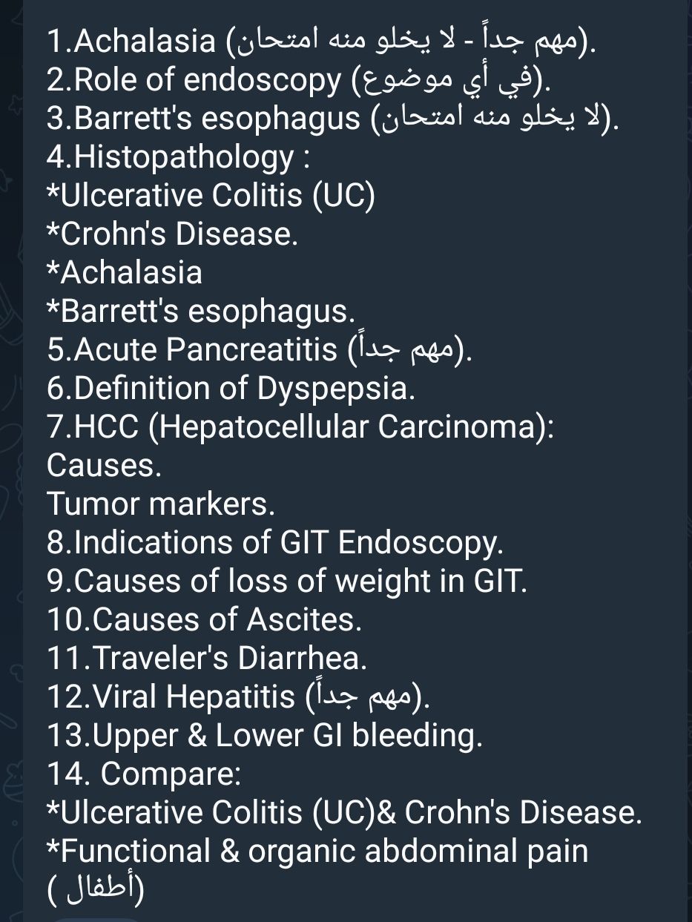Click the 'Tumor markers.' line
Screen dimensions: 692x922
(x=161, y=504)
